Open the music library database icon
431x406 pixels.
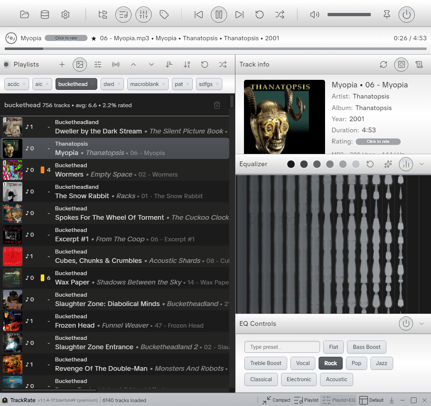tap(45, 15)
